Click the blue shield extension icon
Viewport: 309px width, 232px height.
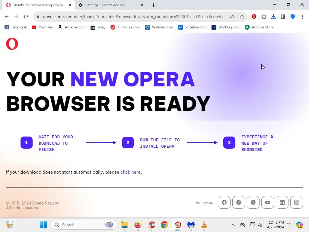coord(293,17)
